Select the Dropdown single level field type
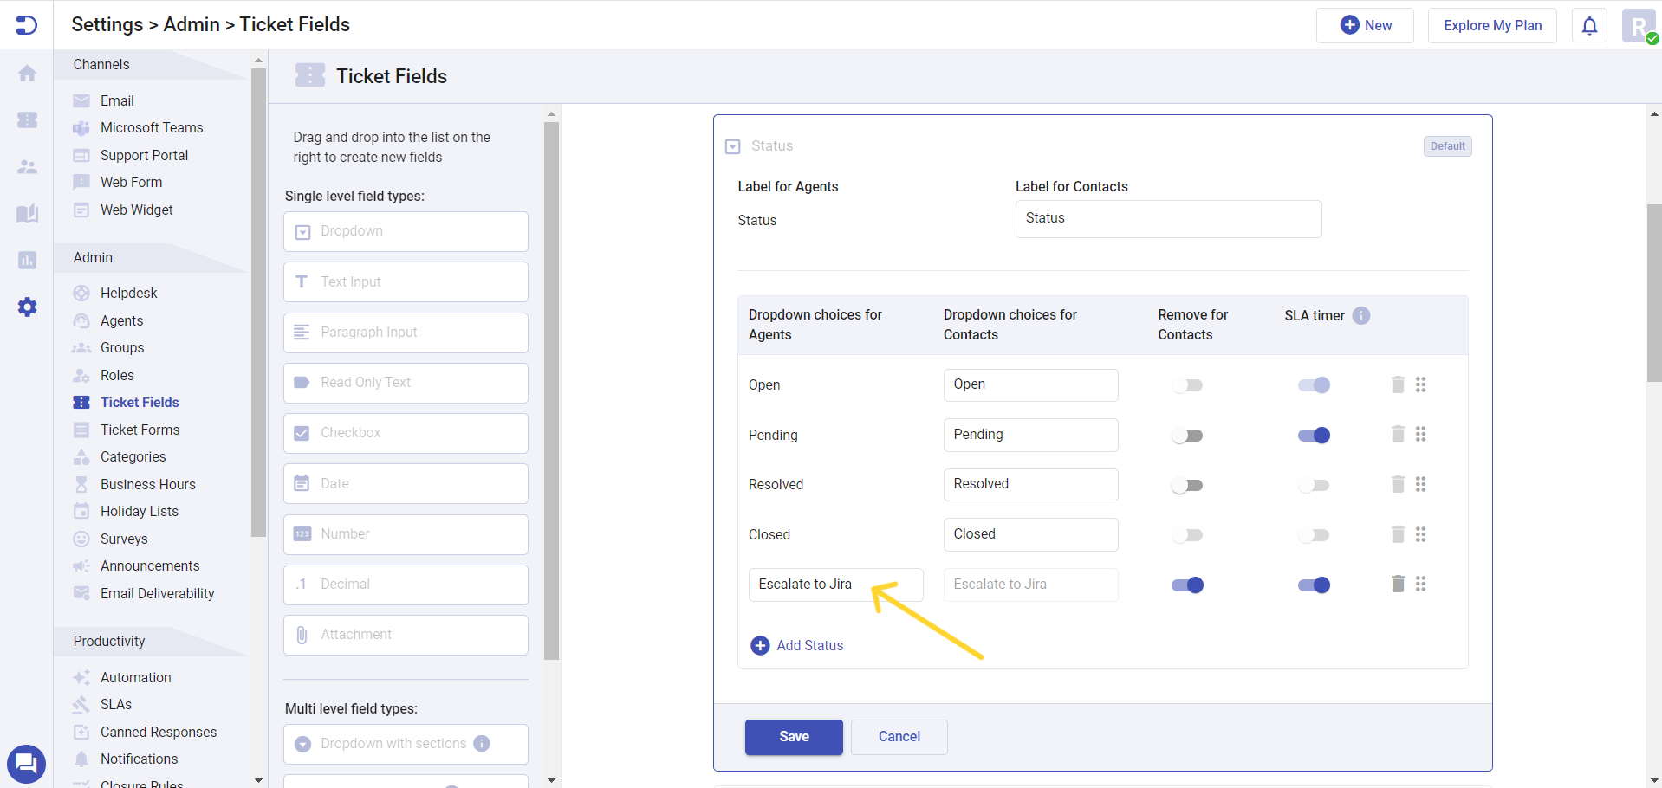Screen dimensions: 1662x788 point(405,231)
